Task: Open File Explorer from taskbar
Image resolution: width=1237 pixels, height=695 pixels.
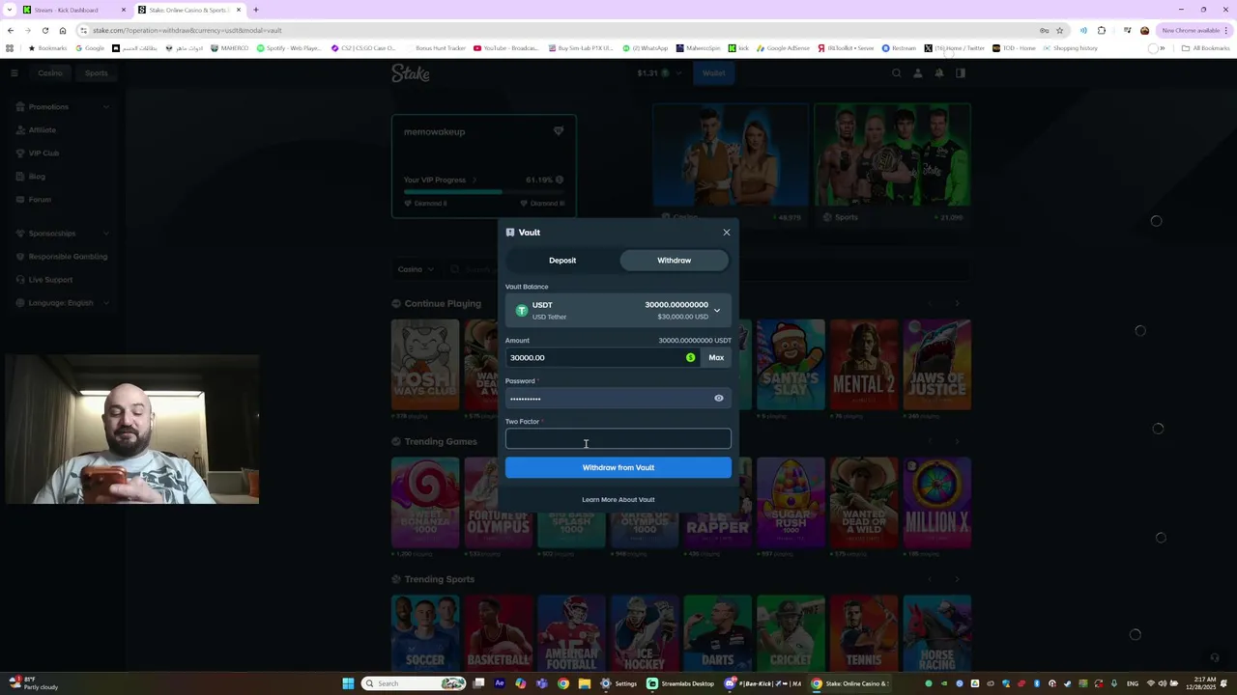Action: click(x=585, y=683)
